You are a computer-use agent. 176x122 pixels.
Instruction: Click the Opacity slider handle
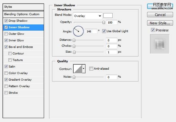click(104, 22)
